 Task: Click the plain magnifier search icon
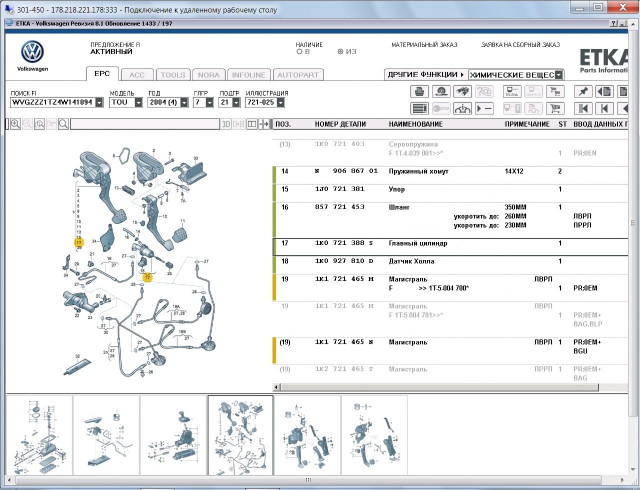(x=64, y=124)
